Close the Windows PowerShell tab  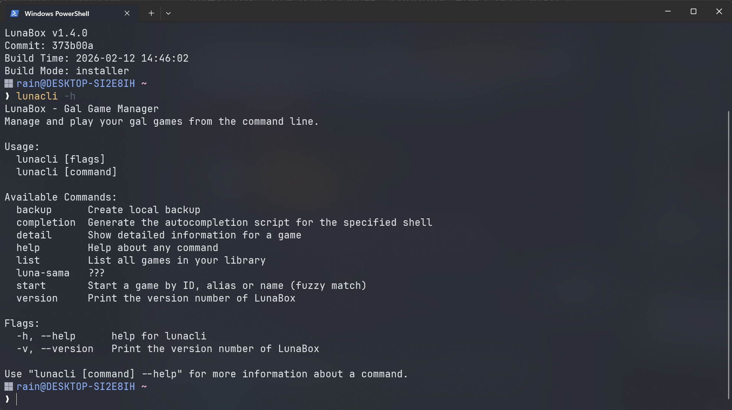pyautogui.click(x=127, y=13)
